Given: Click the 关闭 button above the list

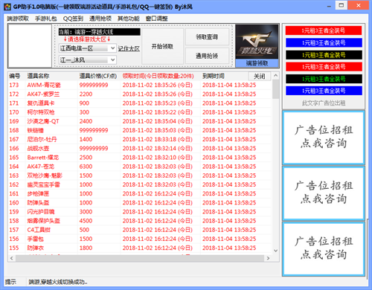Looking at the screenshot, I should pyautogui.click(x=260, y=76).
